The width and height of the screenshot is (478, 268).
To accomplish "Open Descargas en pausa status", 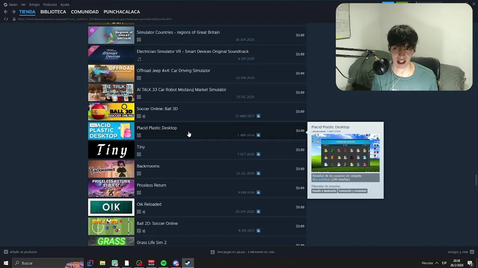I will coord(245,252).
